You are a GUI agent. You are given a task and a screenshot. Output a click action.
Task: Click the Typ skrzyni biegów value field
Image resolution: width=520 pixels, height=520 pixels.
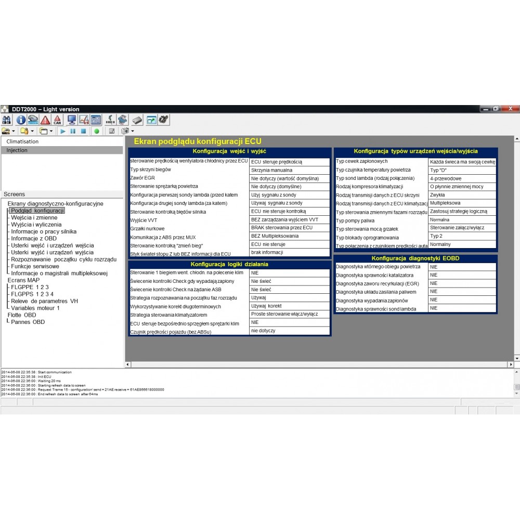(x=290, y=170)
